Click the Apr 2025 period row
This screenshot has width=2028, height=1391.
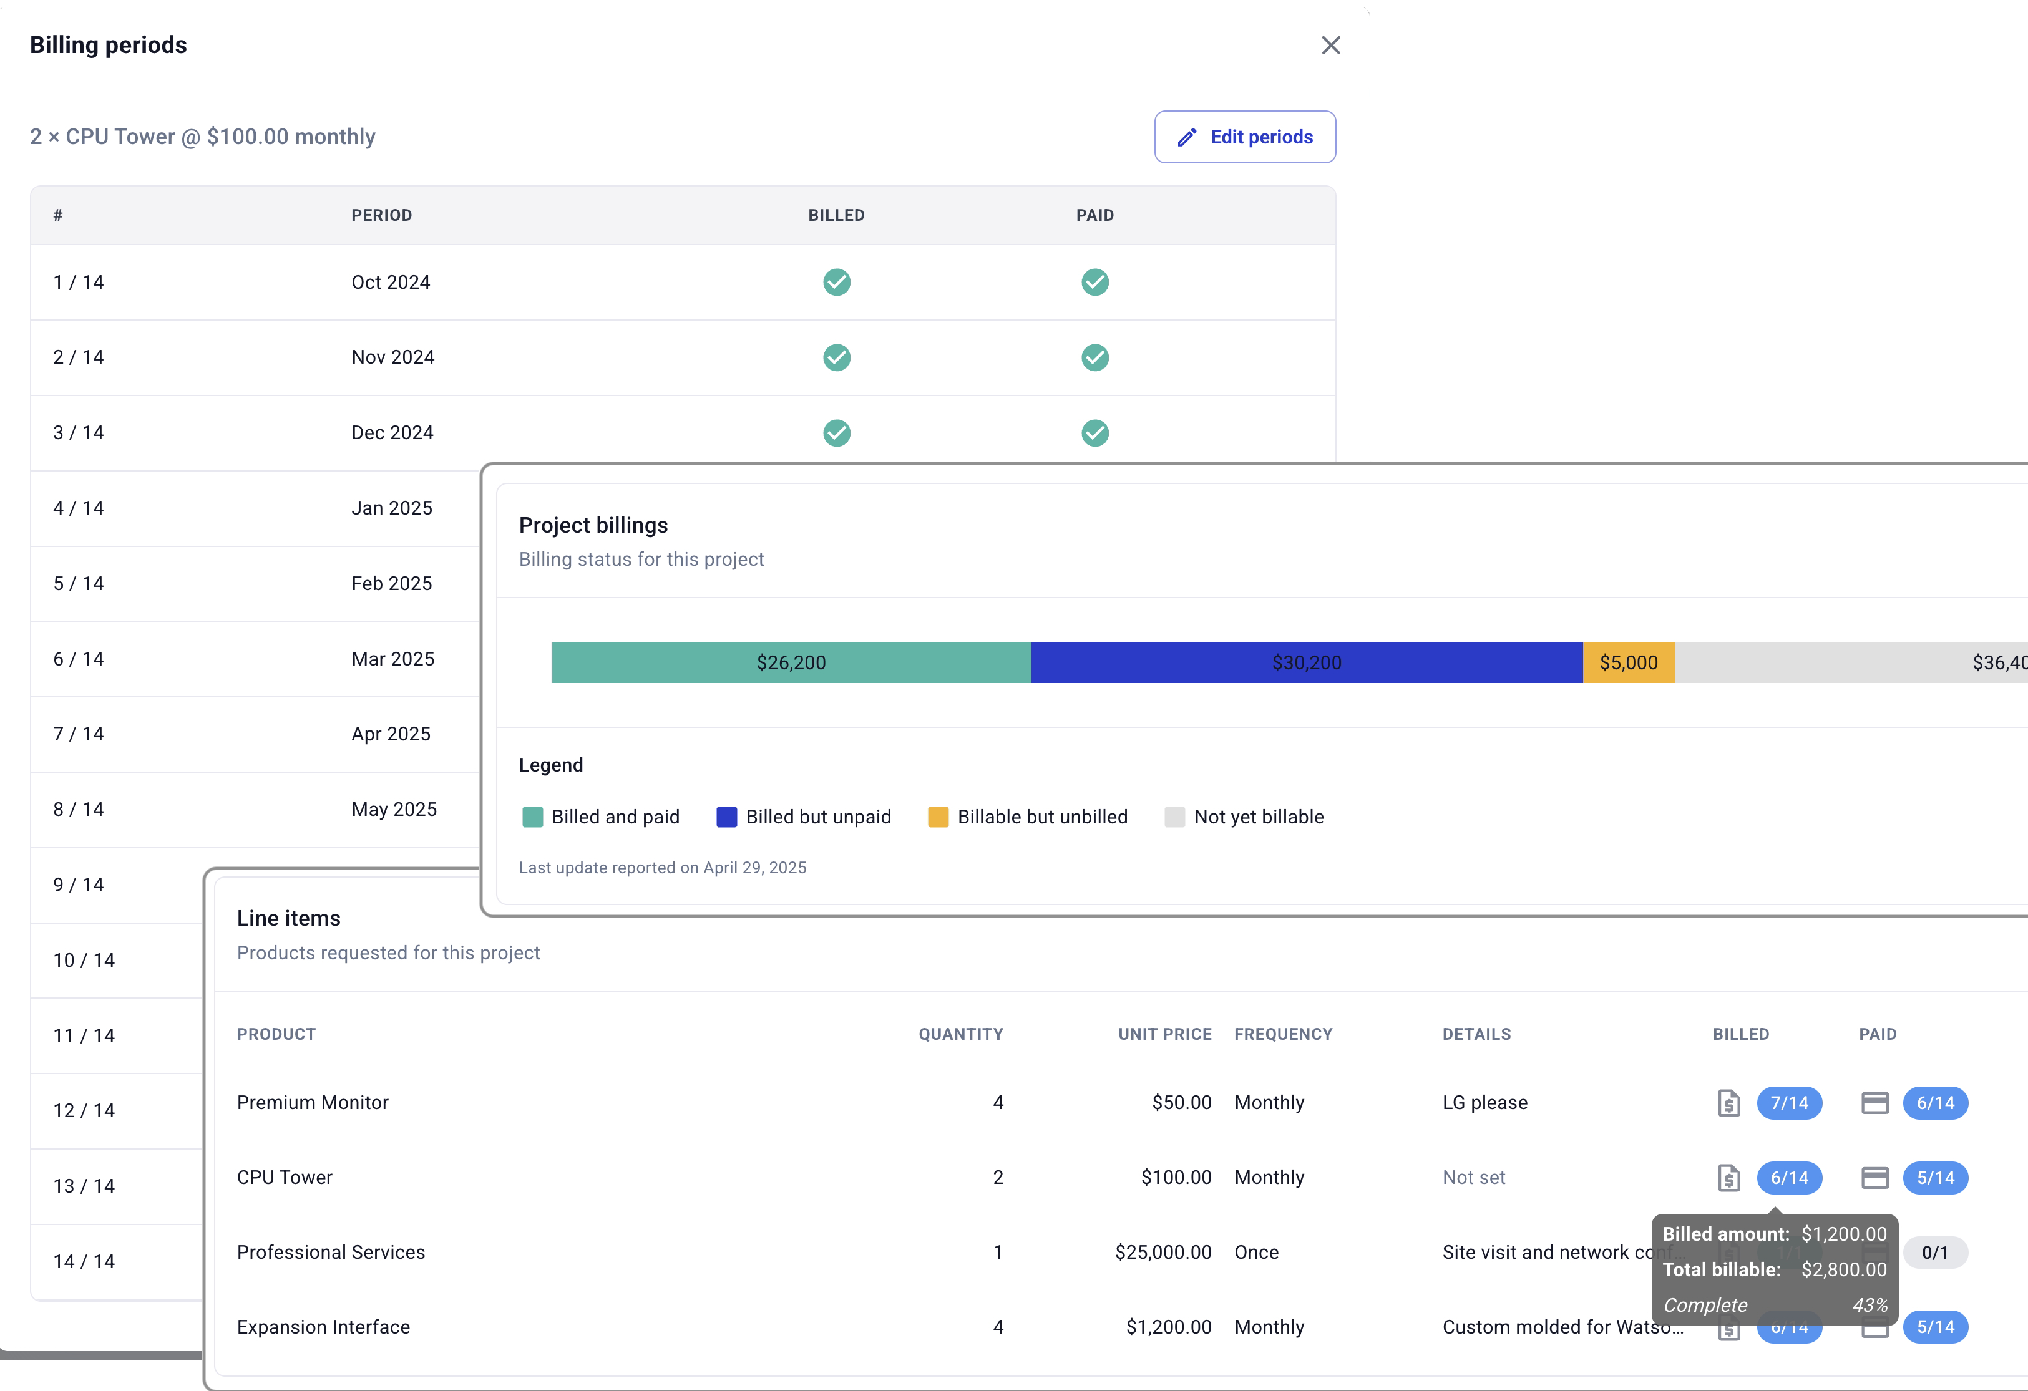[255, 734]
